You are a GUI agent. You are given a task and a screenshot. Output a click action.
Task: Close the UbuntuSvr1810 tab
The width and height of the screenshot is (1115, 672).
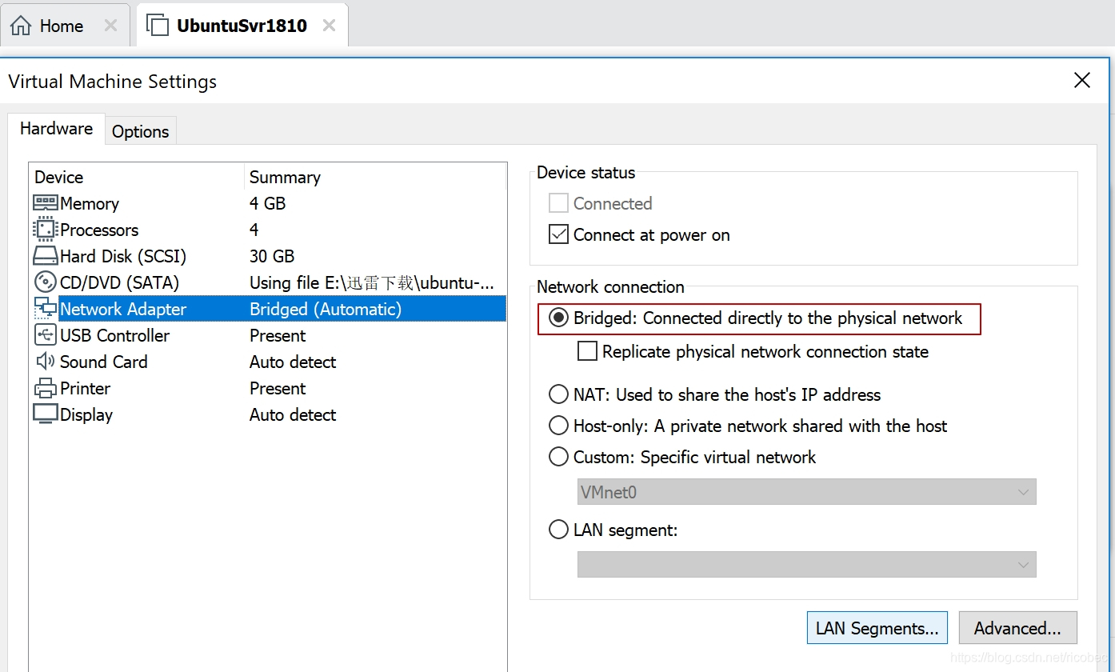click(329, 26)
